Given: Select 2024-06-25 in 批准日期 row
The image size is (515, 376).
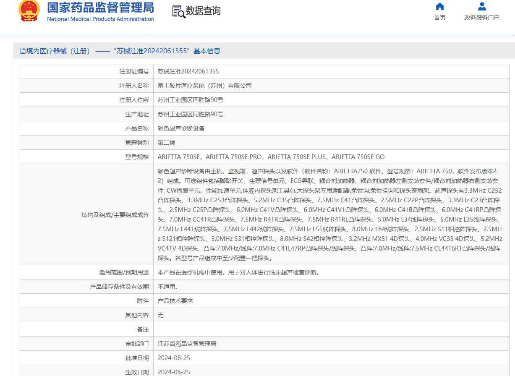Looking at the screenshot, I should pyautogui.click(x=174, y=358).
